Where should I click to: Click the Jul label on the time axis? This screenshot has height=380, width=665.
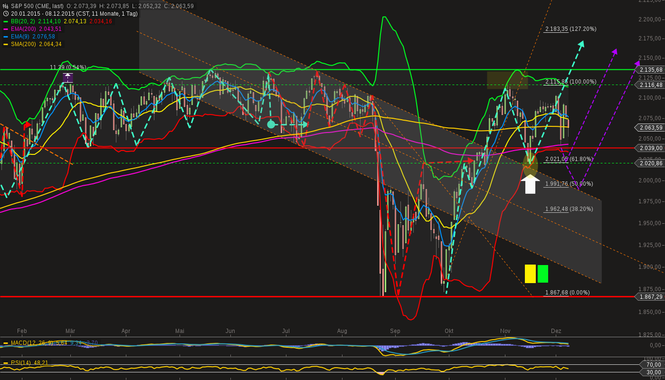click(286, 331)
